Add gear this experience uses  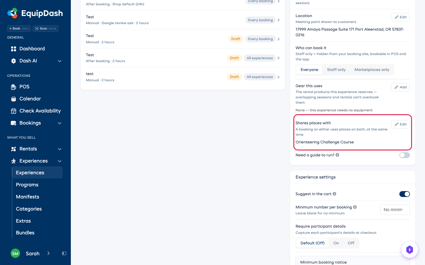401,87
